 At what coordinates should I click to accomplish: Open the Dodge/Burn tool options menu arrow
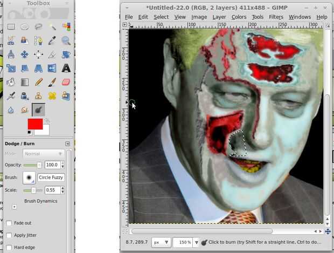(x=67, y=144)
